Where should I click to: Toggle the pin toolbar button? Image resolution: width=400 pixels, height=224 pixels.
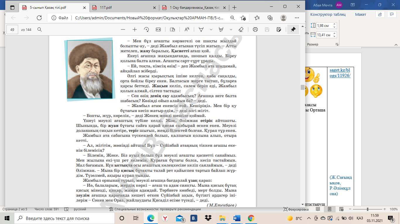pos(293,29)
